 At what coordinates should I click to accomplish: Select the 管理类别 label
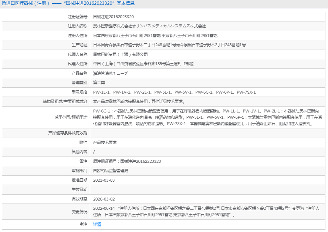[x=80, y=83]
